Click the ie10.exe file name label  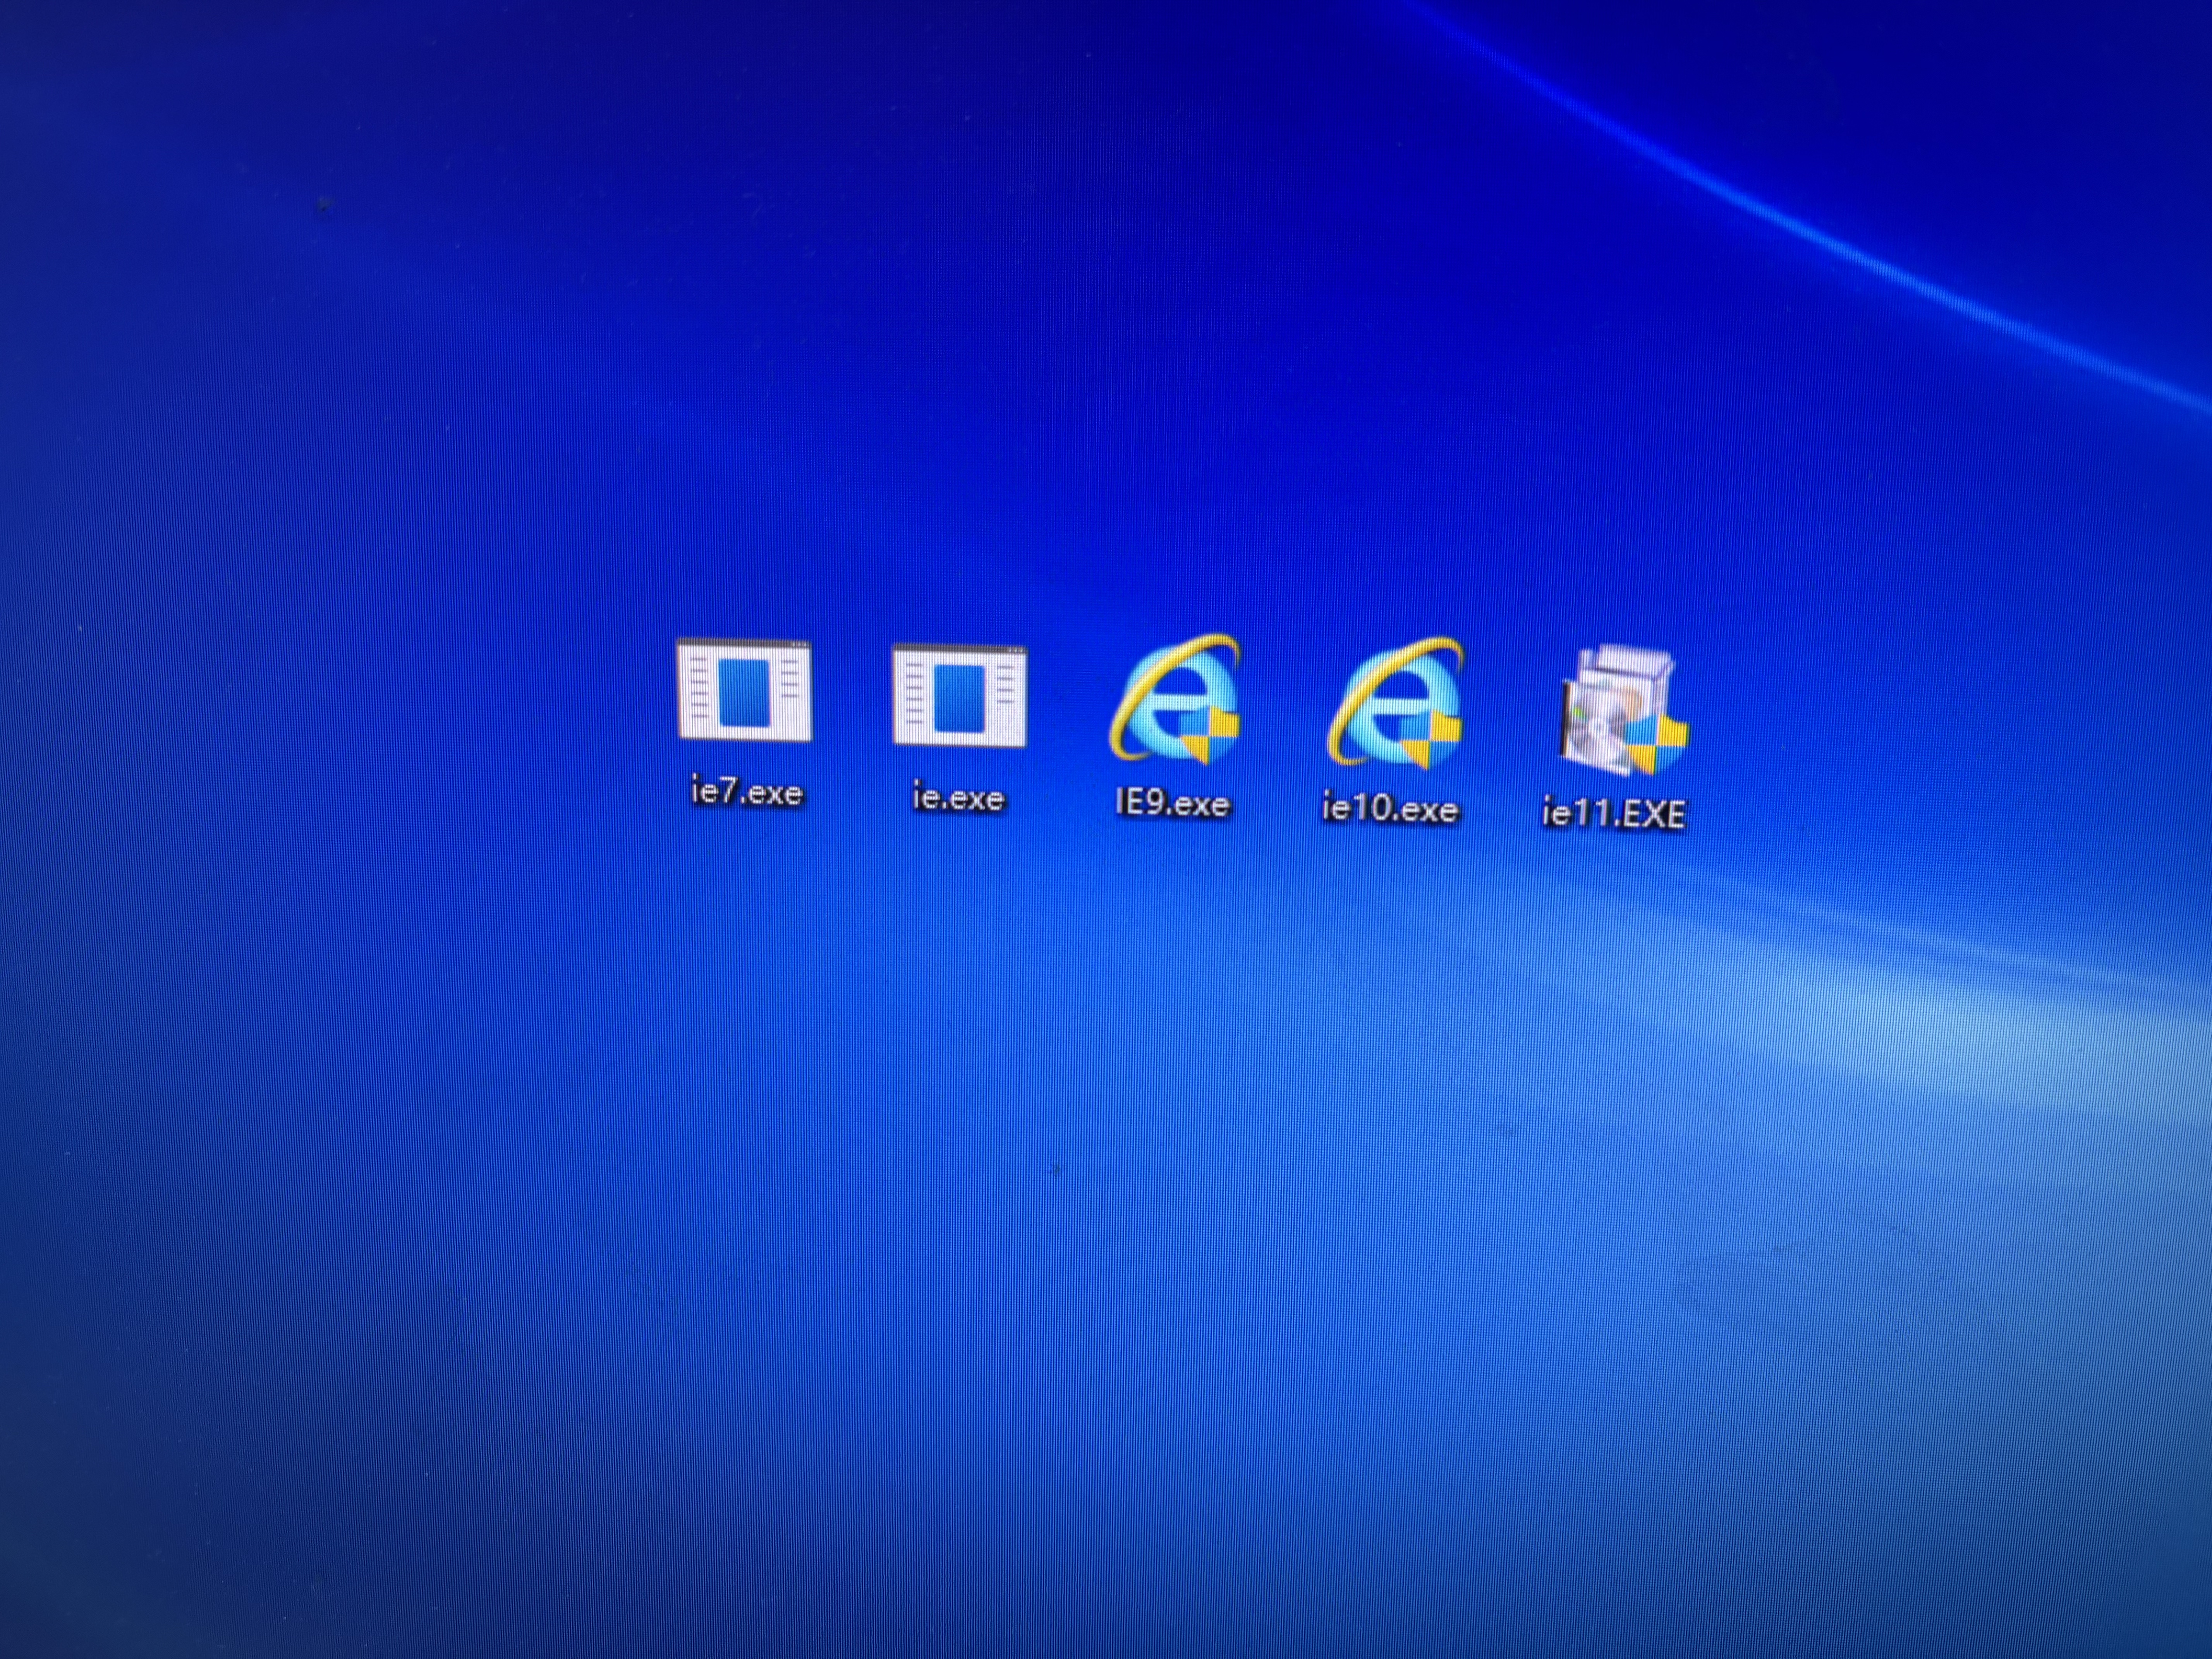pyautogui.click(x=1390, y=808)
